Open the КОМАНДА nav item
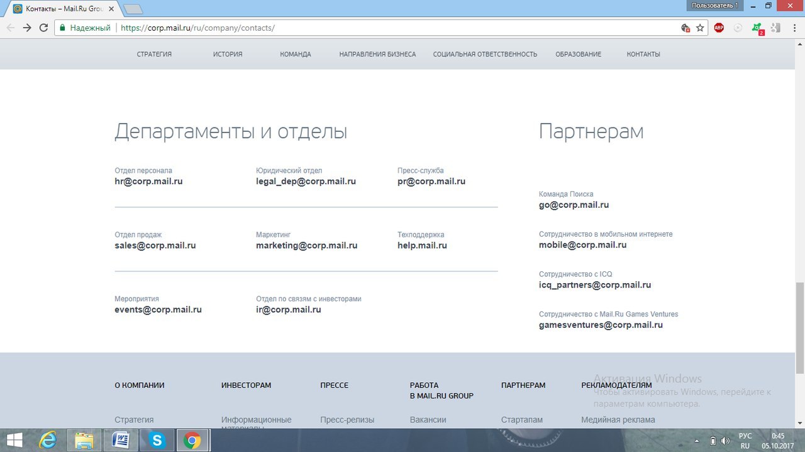 tap(296, 54)
